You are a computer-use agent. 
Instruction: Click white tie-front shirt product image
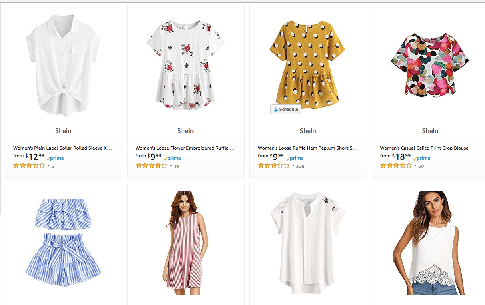[x=64, y=66]
